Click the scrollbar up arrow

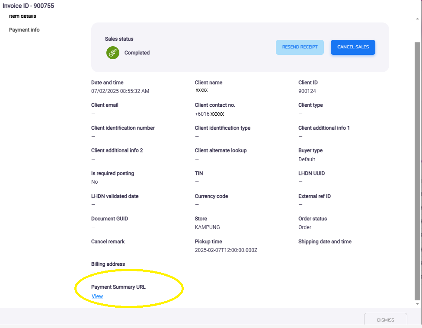[417, 18]
